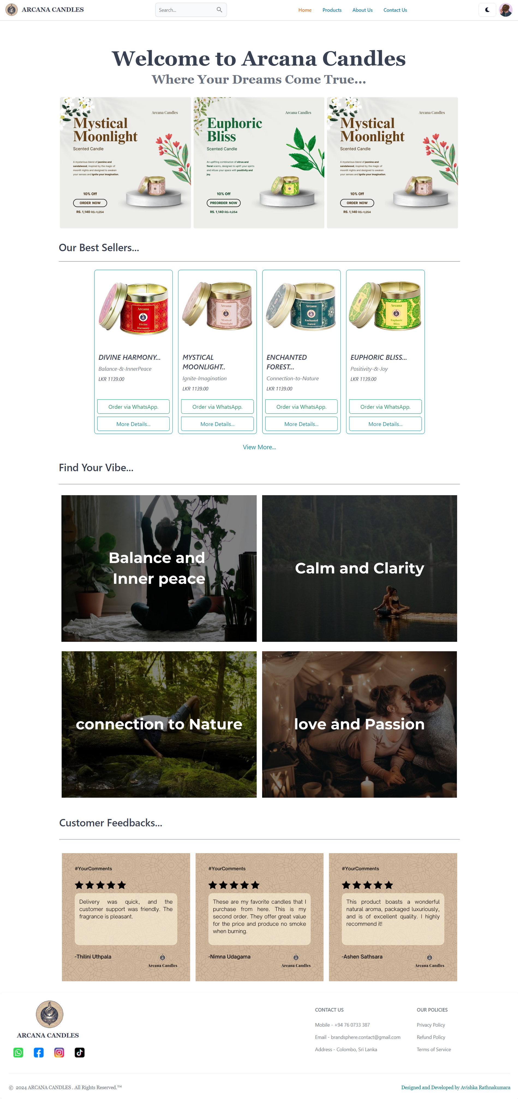Screen dimensions: 518x1099
Task: Toggle dark mode with the moon icon
Action: point(487,10)
